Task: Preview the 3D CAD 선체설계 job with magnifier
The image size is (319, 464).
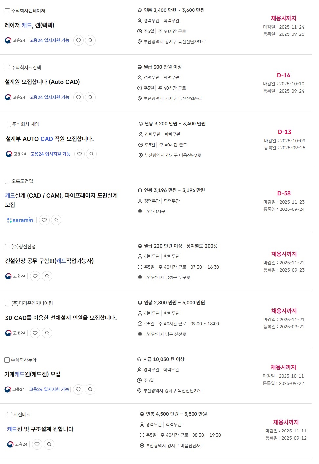Action: [47, 333]
